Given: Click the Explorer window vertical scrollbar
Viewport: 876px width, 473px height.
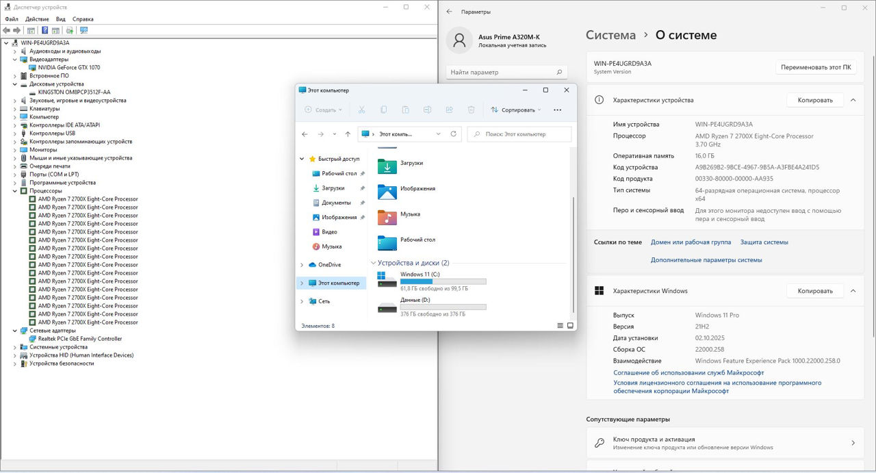Looking at the screenshot, I should point(573,226).
